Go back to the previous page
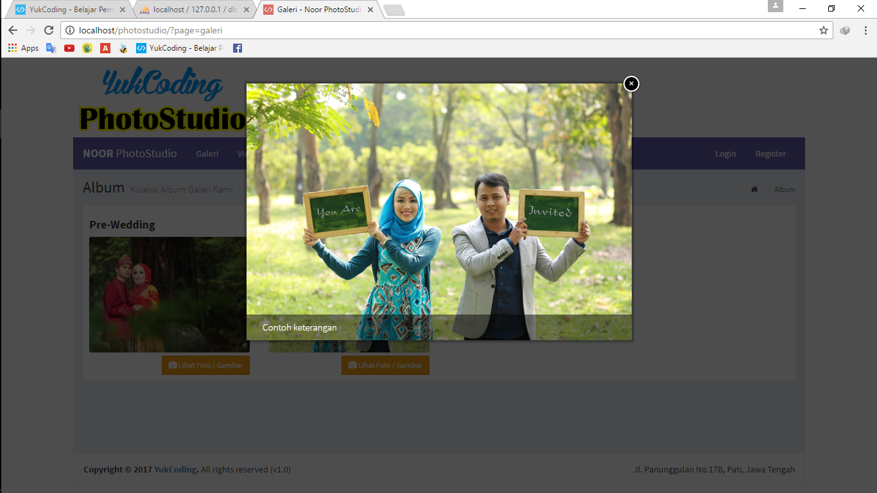The image size is (877, 493). pos(13,30)
